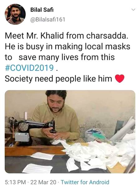Click the 5:13 PM timestamp

click(15, 182)
